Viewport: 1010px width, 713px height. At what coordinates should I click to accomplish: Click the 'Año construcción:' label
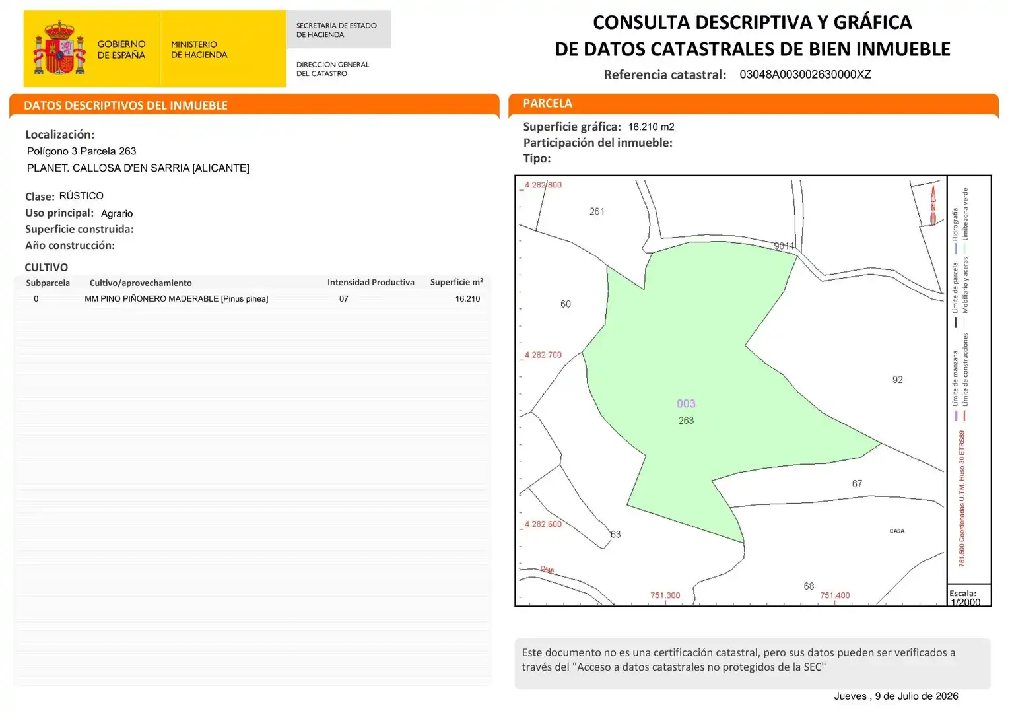click(x=70, y=245)
